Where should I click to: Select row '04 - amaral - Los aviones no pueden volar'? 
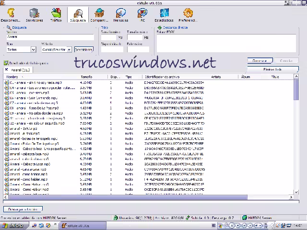click(149, 88)
